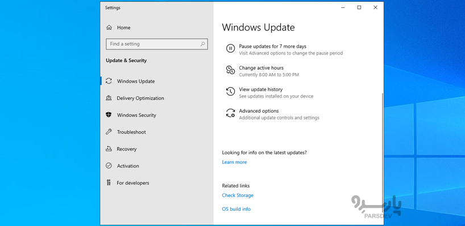This screenshot has height=226, width=465.
Task: Open View update history
Action: click(261, 89)
